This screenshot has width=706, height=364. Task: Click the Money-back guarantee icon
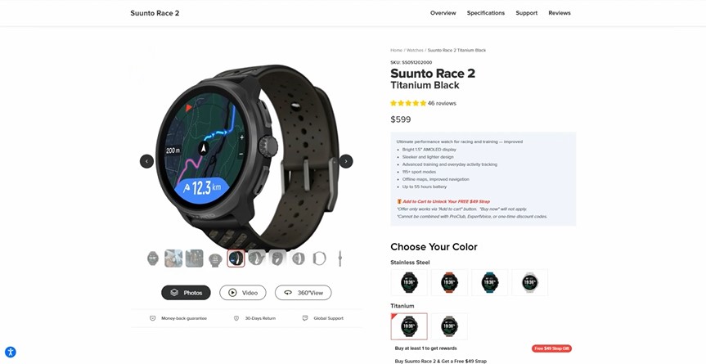pyautogui.click(x=153, y=318)
